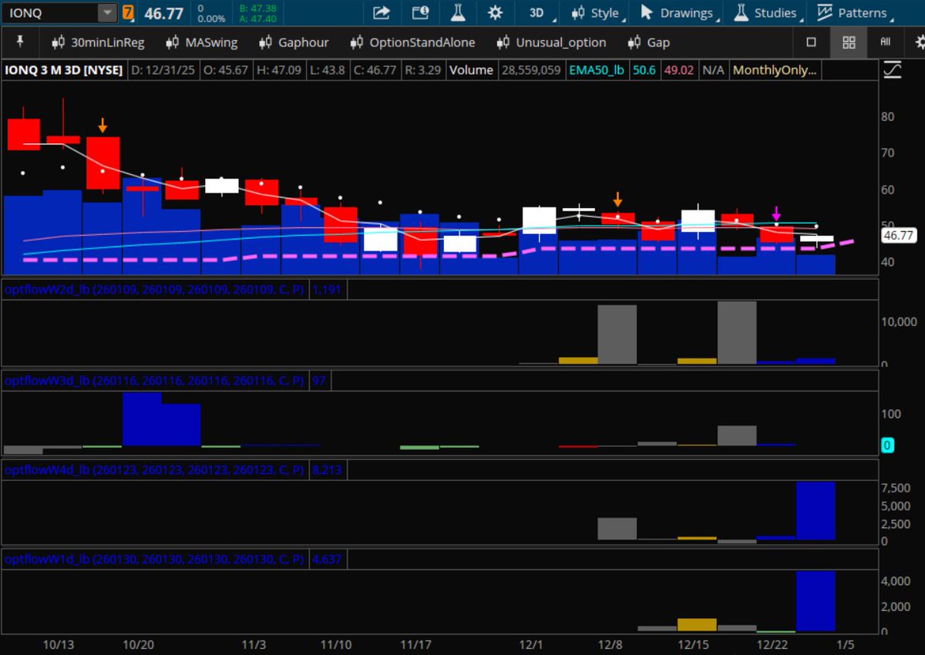925x655 pixels.
Task: Load the OptionStandAlone style
Action: point(422,42)
